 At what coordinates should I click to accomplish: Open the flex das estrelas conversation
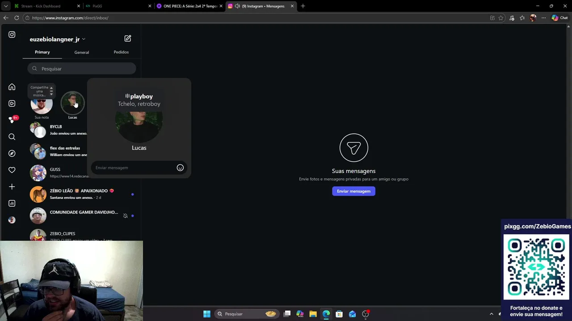[82, 151]
